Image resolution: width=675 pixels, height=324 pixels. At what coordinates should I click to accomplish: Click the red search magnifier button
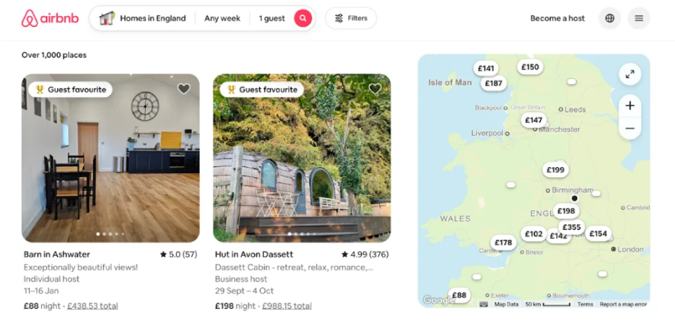[303, 18]
